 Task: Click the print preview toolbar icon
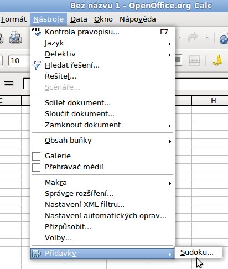15,37
